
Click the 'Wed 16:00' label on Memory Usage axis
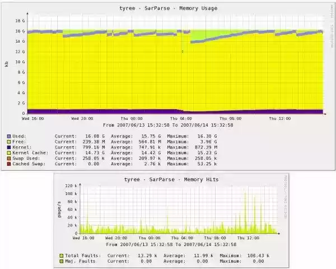[x=33, y=119]
